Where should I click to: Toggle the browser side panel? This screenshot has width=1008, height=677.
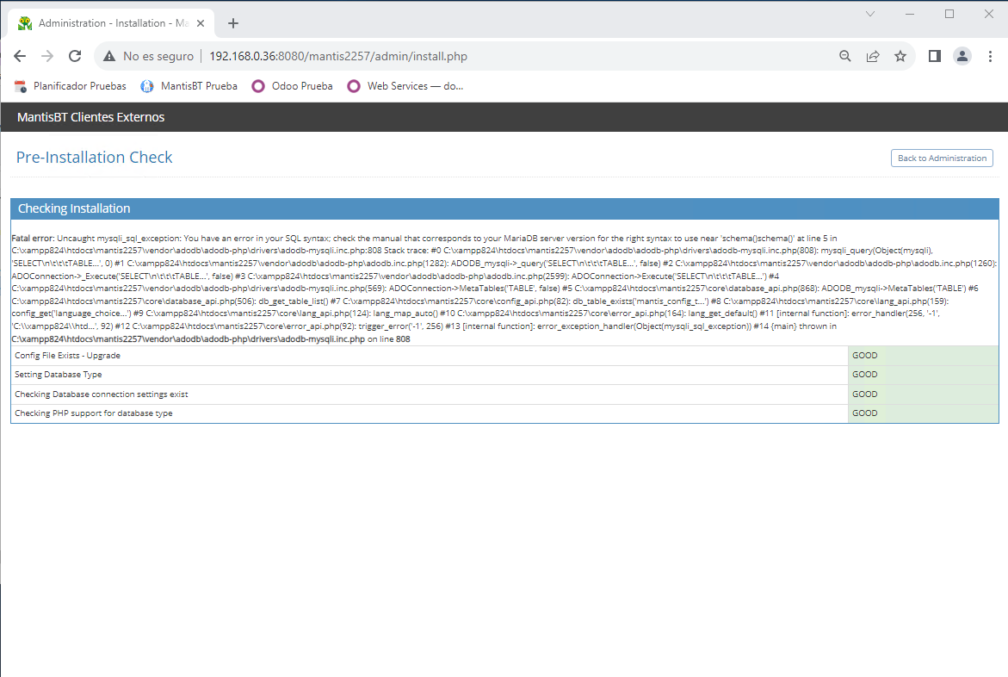(x=935, y=56)
